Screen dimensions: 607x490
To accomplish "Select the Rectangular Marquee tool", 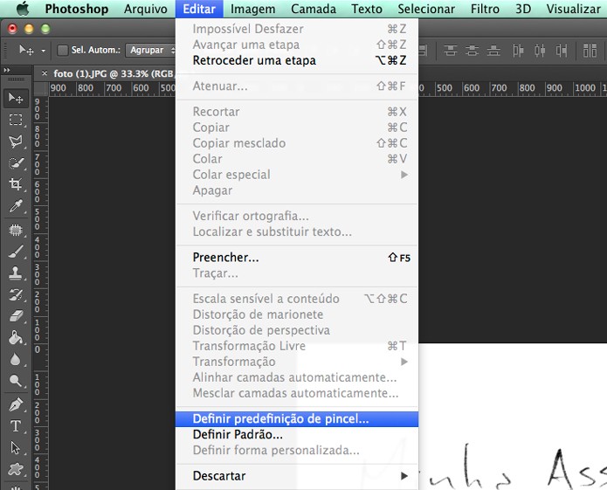I will click(16, 120).
